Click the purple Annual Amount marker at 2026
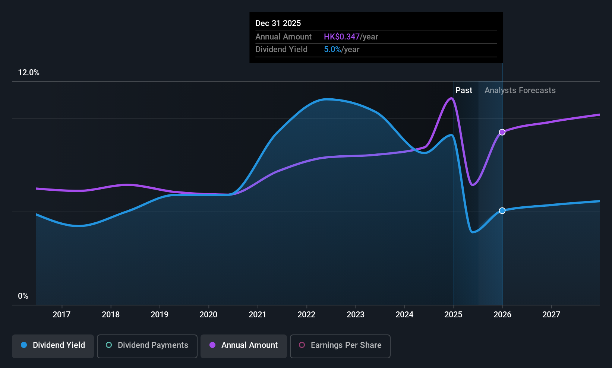Viewport: 612px width, 368px height. tap(502, 132)
